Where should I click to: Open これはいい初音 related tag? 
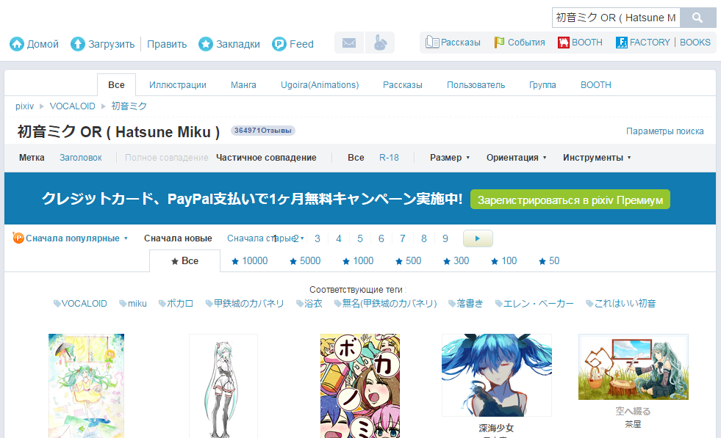(x=621, y=304)
